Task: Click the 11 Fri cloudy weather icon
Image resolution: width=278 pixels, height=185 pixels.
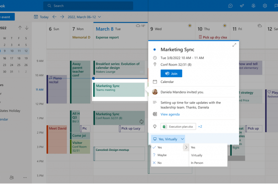Action: pyautogui.click(x=260, y=26)
